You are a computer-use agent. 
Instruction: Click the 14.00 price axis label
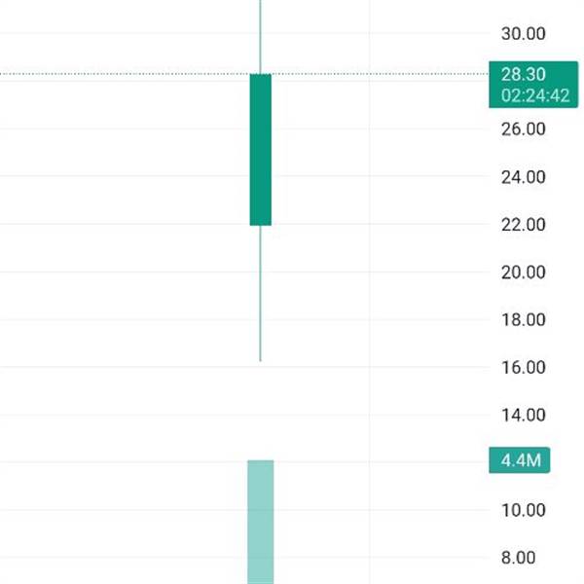click(524, 415)
